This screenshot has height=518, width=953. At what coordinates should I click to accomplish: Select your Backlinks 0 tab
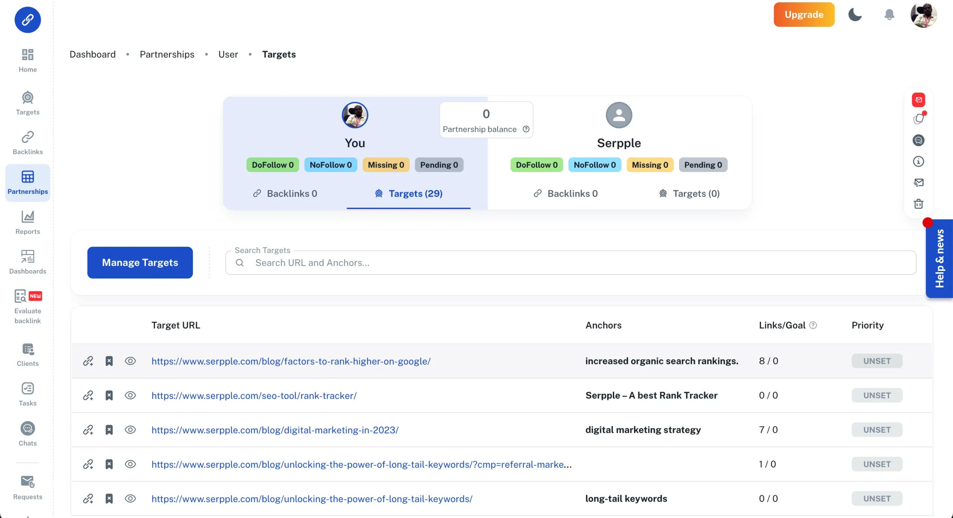pos(285,194)
